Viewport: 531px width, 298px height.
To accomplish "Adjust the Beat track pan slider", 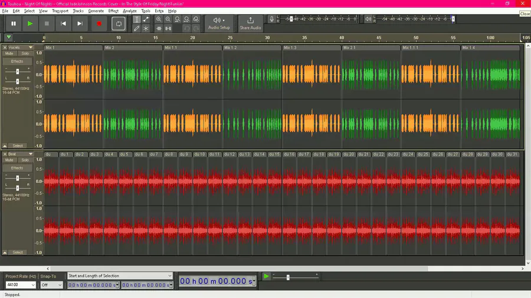I will pyautogui.click(x=17, y=188).
